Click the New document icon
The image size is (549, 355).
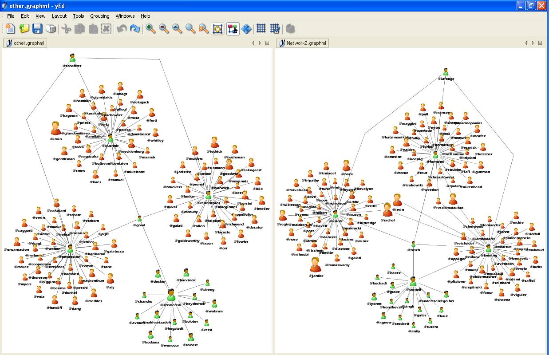(10, 29)
